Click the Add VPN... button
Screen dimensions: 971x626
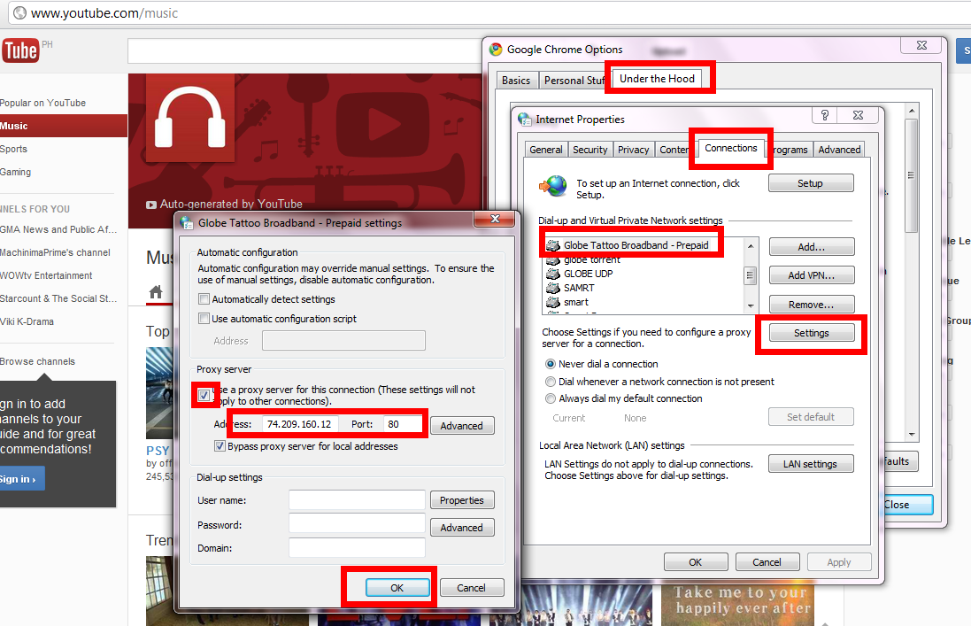click(811, 275)
